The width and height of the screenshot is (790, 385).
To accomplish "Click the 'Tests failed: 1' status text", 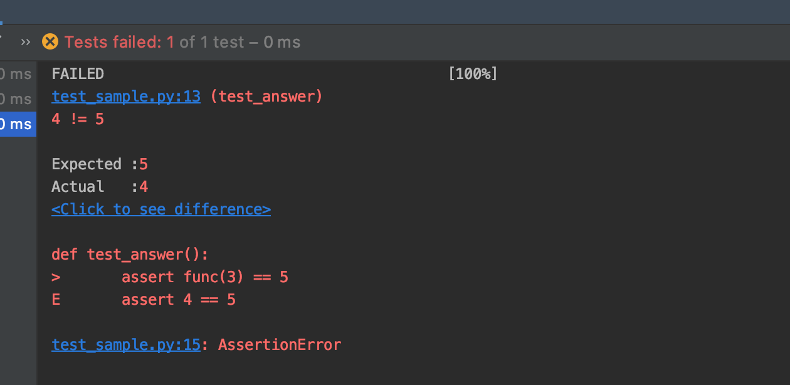I will click(119, 42).
